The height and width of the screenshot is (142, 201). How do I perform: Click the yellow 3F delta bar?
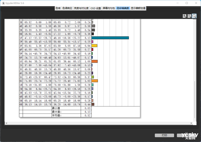94,46
